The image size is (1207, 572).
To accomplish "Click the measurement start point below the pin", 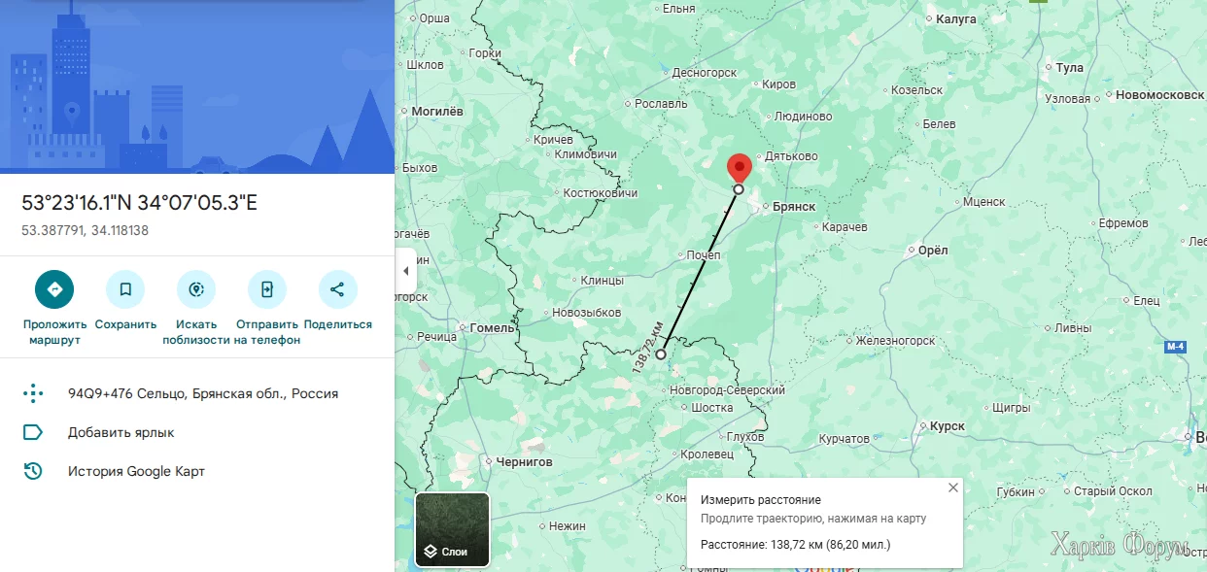I will (x=739, y=189).
